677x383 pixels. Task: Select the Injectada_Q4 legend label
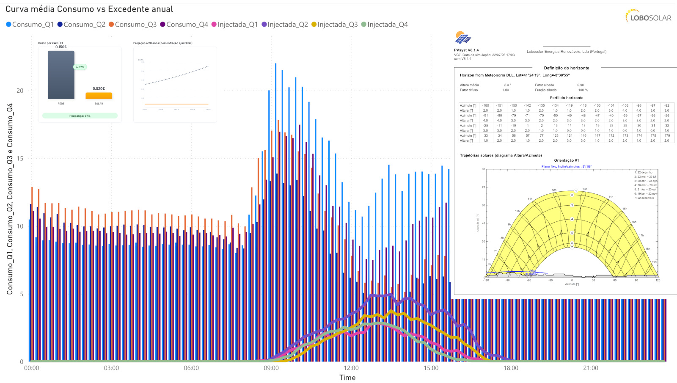(388, 25)
